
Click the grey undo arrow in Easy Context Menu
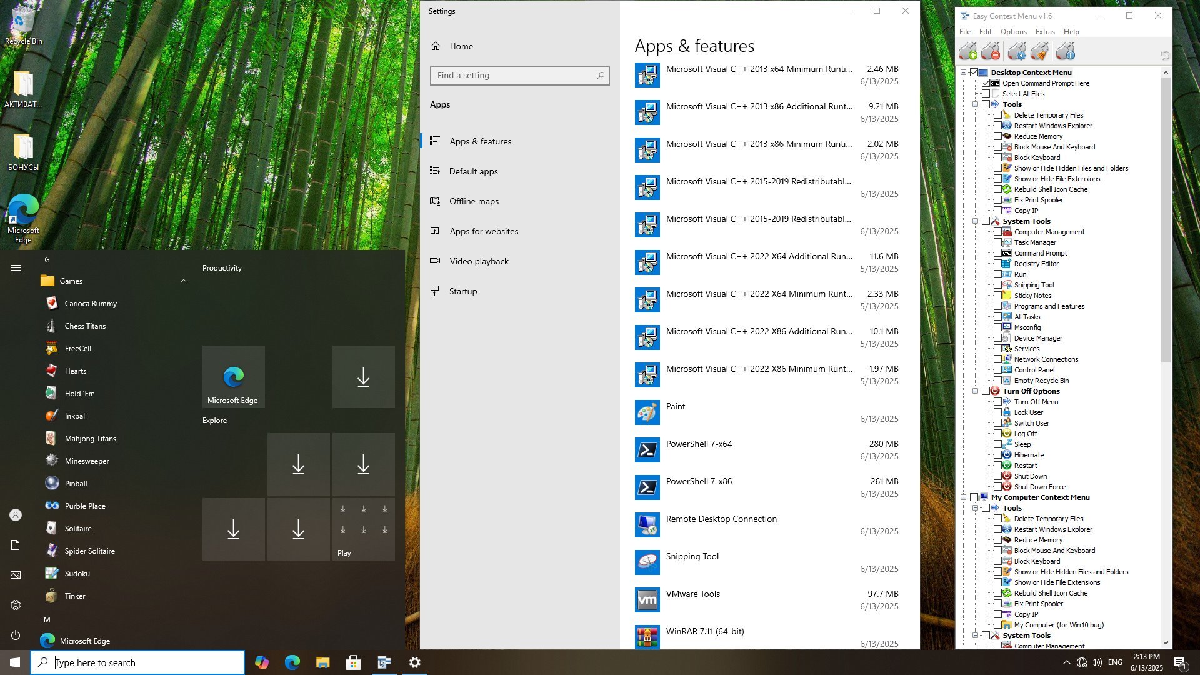[1164, 56]
